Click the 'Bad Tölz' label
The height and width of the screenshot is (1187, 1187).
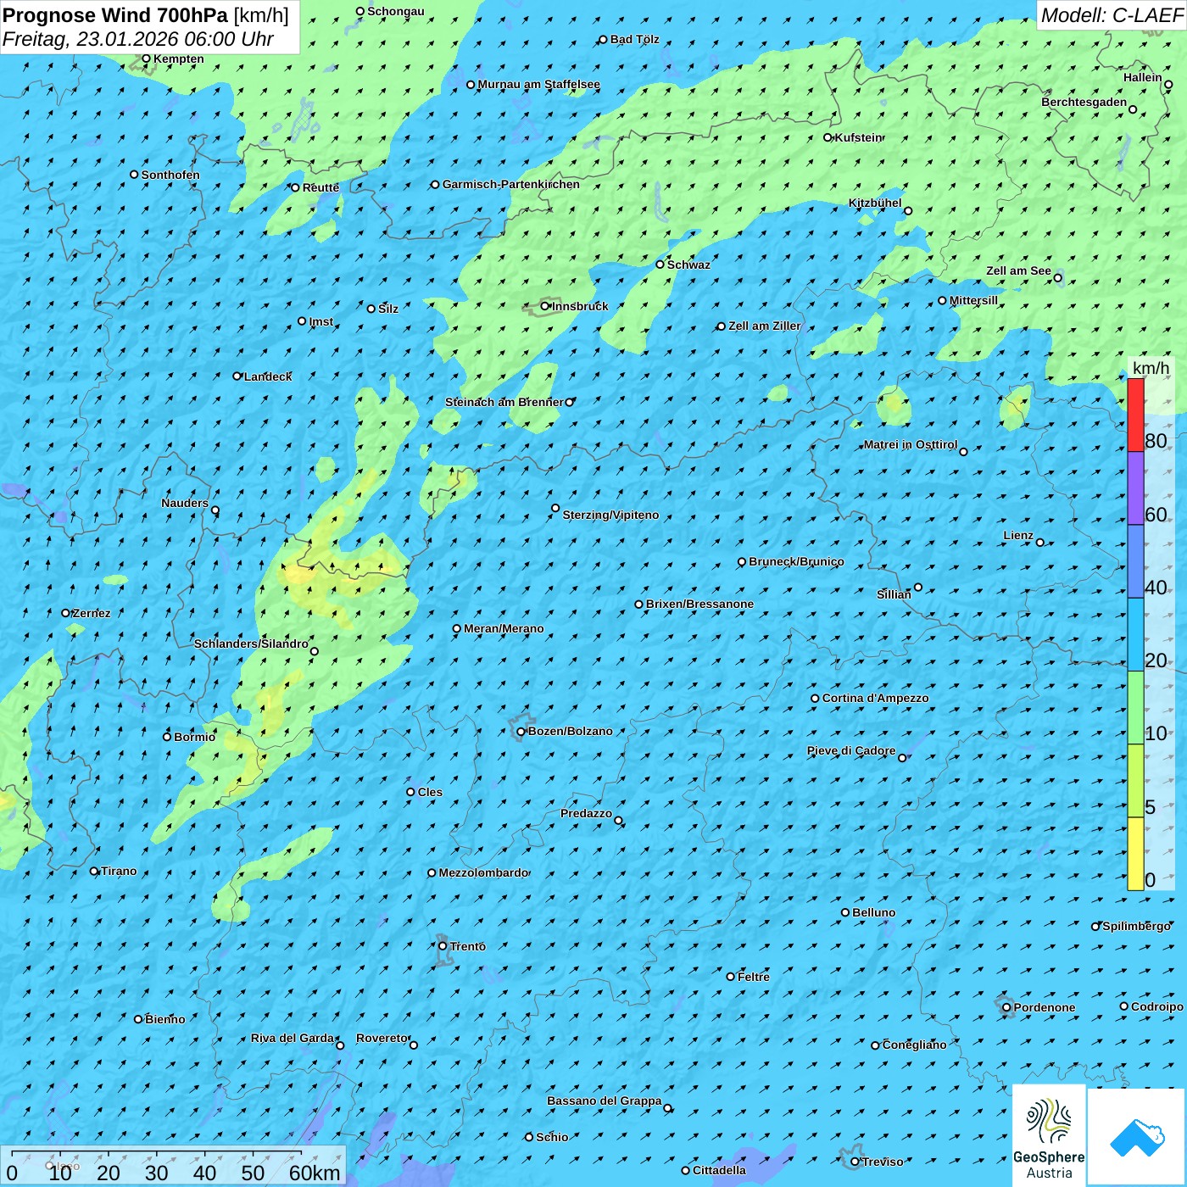click(634, 39)
